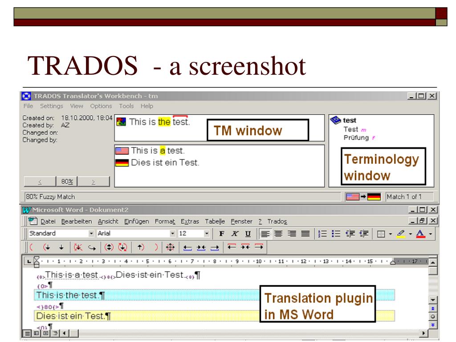Click the blue book icon beside term test
Viewport: 456px width, 342px height.
(336, 120)
